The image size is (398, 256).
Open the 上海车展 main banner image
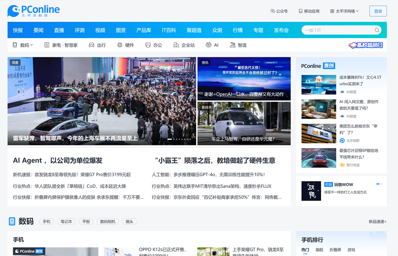point(102,101)
